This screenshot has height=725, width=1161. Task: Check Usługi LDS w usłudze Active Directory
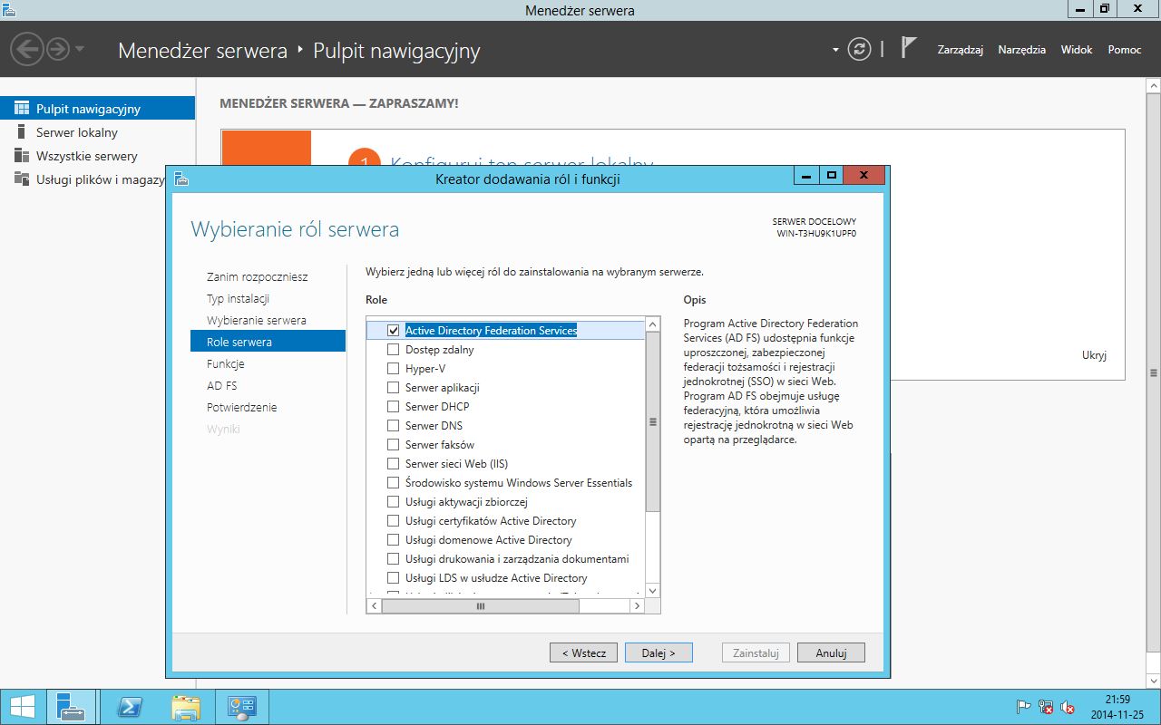(393, 578)
